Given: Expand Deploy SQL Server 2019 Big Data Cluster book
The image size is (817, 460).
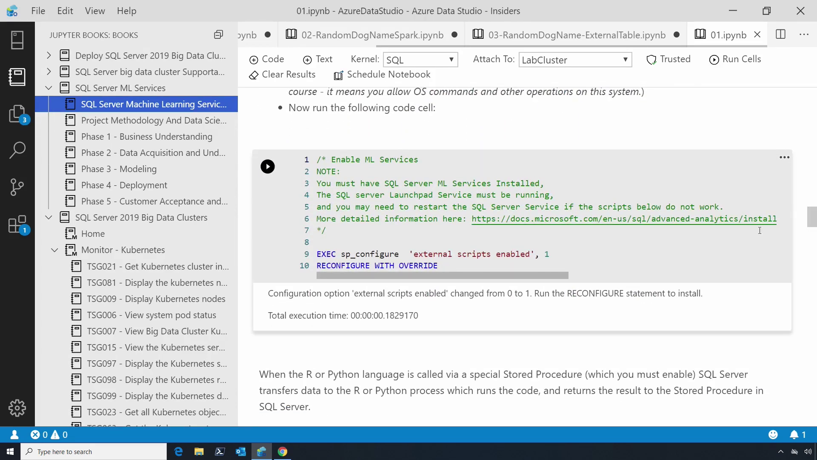Looking at the screenshot, I should (49, 55).
